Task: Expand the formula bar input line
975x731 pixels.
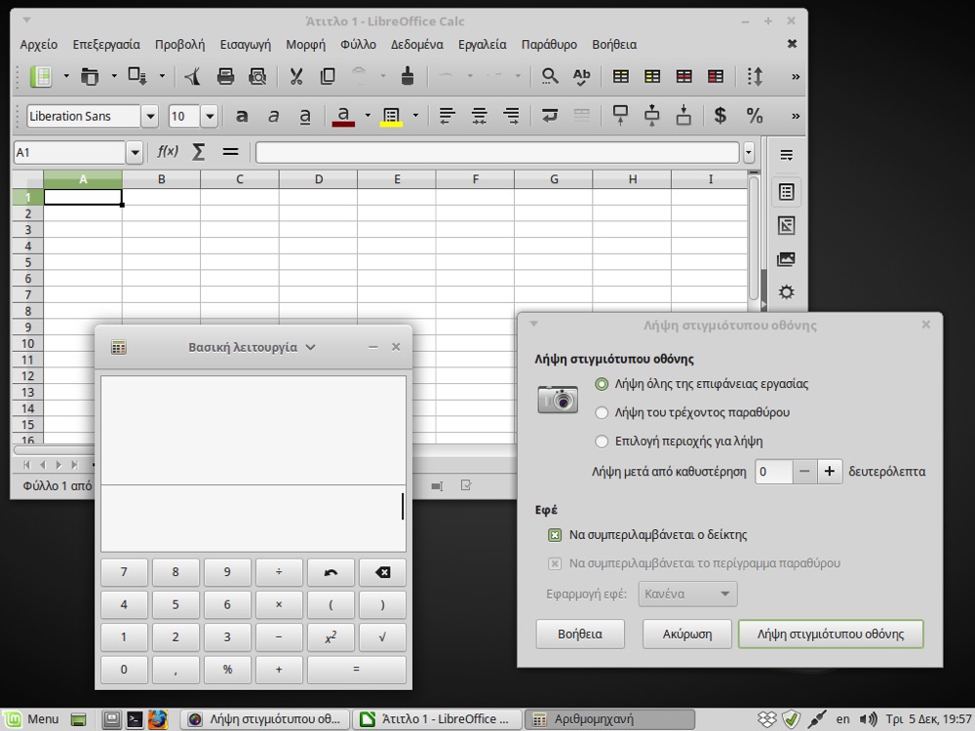Action: point(749,152)
